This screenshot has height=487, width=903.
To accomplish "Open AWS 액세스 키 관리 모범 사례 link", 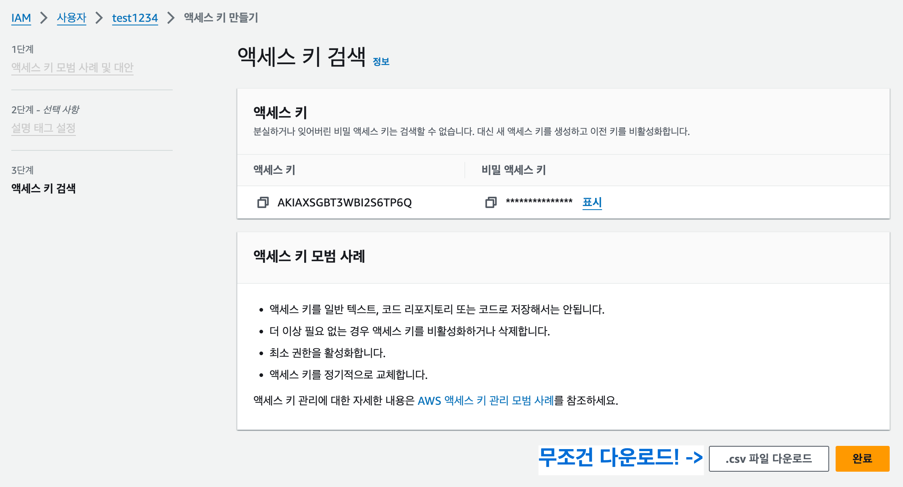I will (x=485, y=401).
